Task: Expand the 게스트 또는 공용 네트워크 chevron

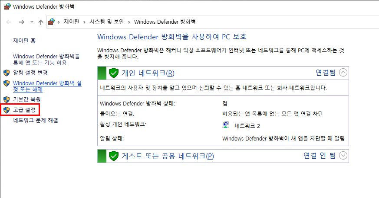Action: 343,156
